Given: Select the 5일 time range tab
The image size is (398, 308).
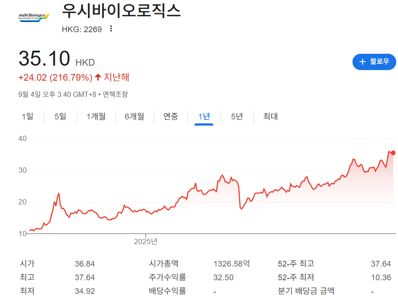Looking at the screenshot, I should (x=61, y=116).
